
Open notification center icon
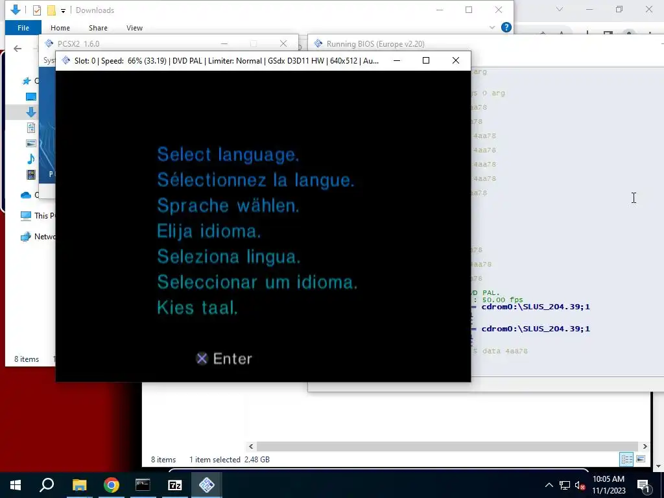point(644,485)
